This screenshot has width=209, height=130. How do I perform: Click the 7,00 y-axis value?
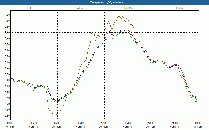coord(7,21)
